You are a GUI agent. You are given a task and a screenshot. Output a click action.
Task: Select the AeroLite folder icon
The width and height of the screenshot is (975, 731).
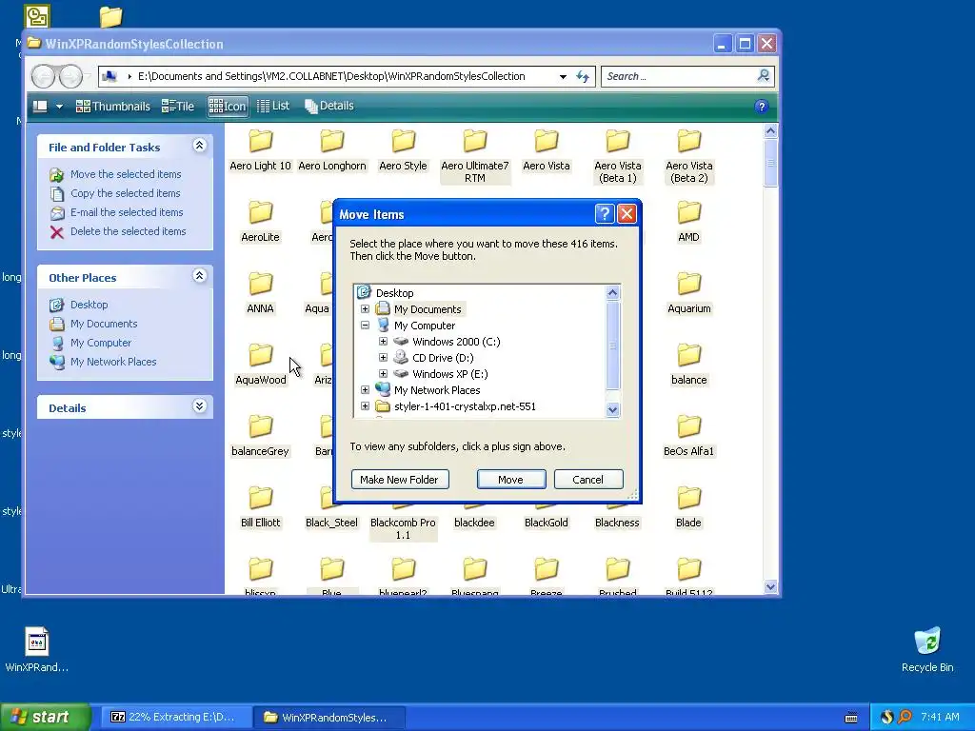[x=261, y=212]
